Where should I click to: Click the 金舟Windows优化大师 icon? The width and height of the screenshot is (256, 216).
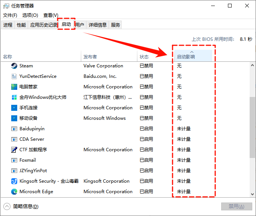point(13,97)
